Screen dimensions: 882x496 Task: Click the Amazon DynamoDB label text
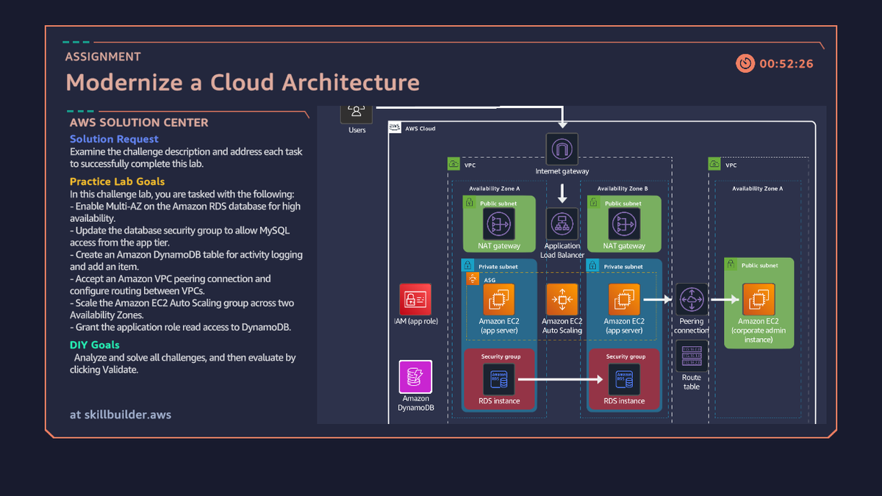click(416, 403)
